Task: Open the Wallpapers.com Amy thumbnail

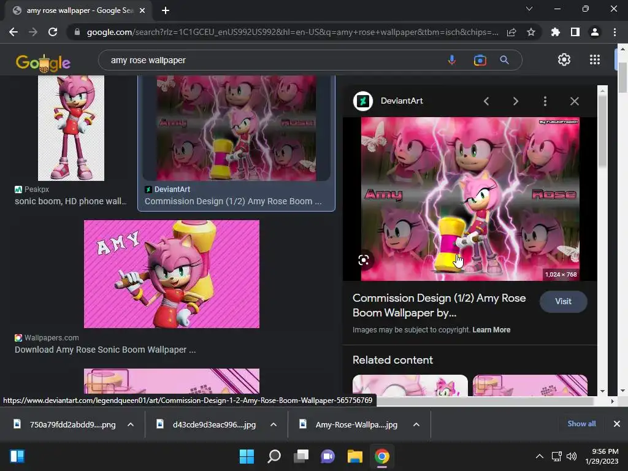Action: [x=172, y=274]
